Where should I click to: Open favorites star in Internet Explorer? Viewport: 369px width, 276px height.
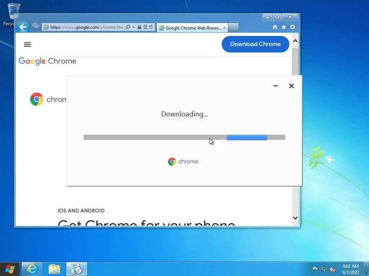284,27
